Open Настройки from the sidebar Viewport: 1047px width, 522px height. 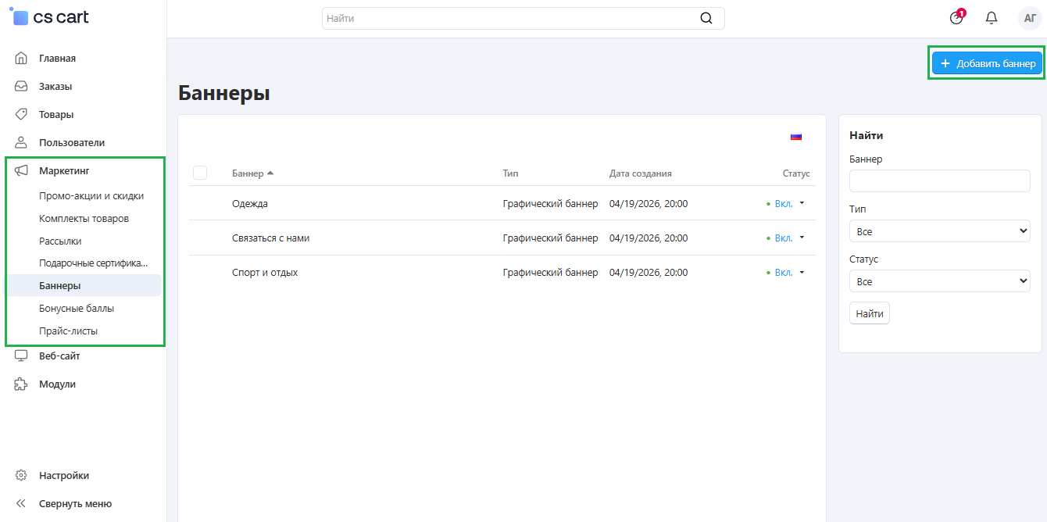[x=64, y=475]
